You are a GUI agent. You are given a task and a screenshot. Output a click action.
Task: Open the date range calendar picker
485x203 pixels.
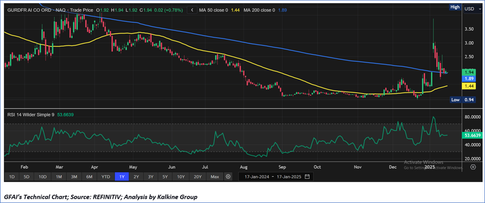tap(307, 177)
